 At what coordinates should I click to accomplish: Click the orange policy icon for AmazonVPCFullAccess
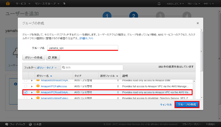tap(38, 86)
